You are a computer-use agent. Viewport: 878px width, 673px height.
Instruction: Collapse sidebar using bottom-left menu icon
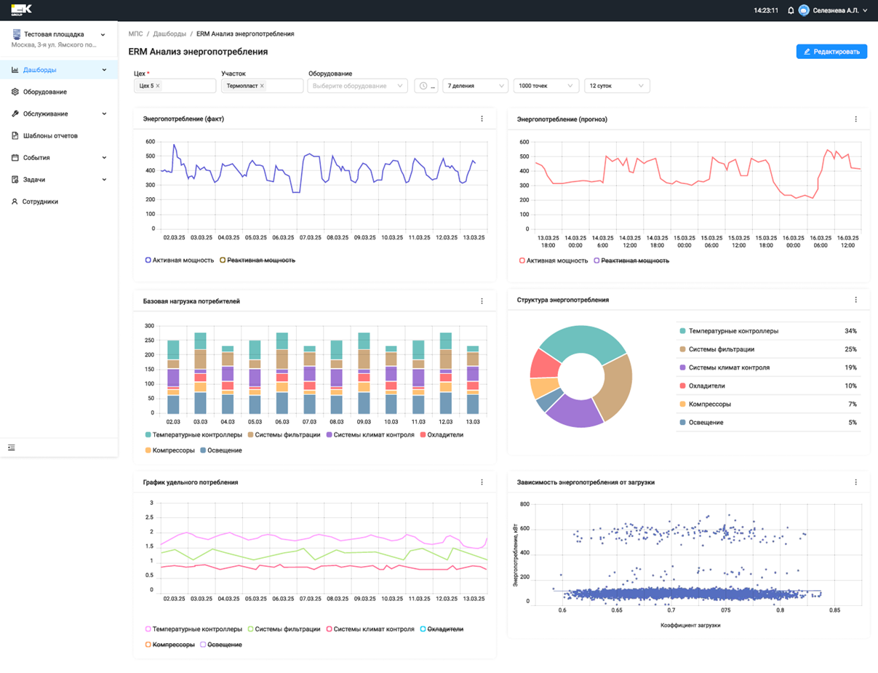pos(12,447)
